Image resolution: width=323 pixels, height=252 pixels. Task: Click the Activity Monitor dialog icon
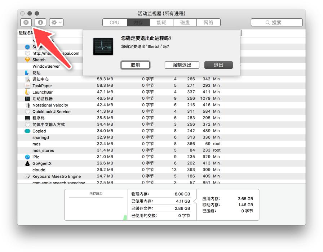[x=103, y=46]
